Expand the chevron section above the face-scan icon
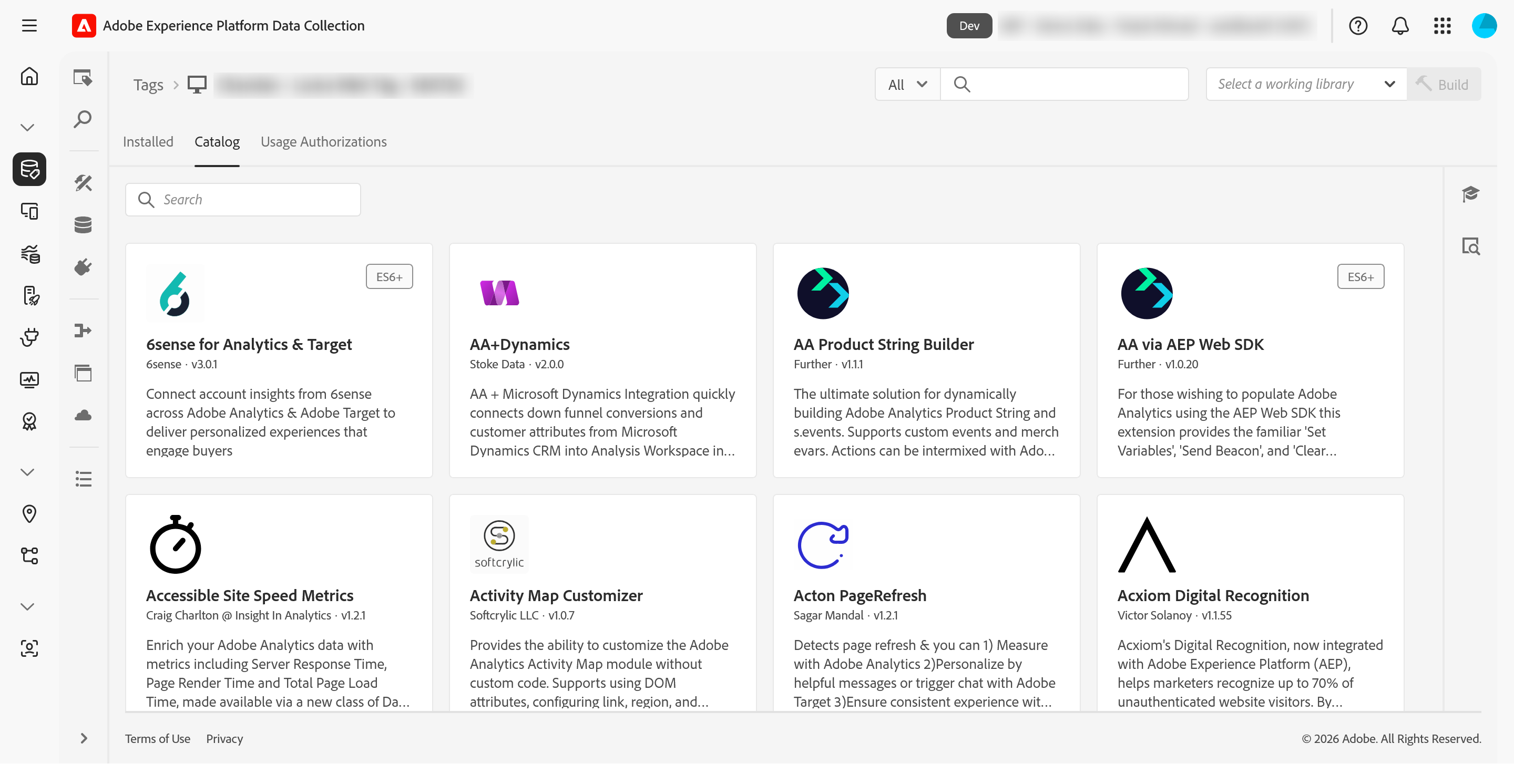The image size is (1514, 764). (28, 606)
